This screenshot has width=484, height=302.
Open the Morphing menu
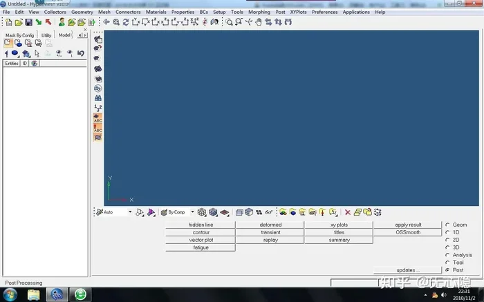pyautogui.click(x=259, y=12)
